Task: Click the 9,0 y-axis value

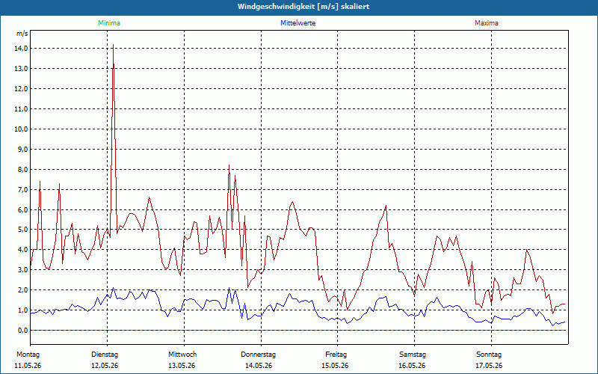Action: (x=22, y=149)
